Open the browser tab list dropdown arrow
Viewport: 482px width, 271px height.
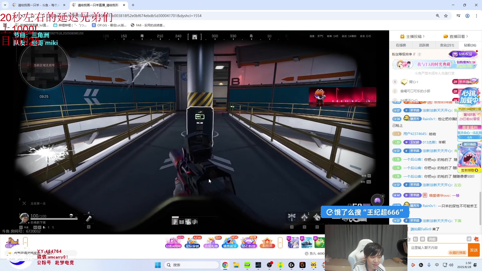tap(5, 5)
